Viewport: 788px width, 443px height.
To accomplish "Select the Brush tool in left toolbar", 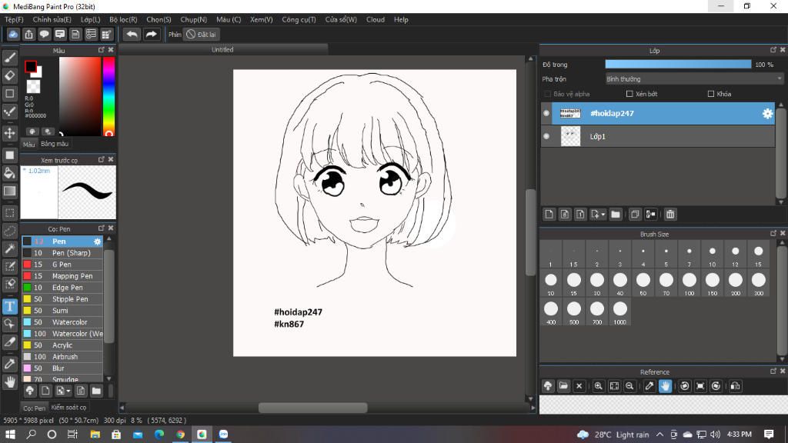I will pos(9,58).
